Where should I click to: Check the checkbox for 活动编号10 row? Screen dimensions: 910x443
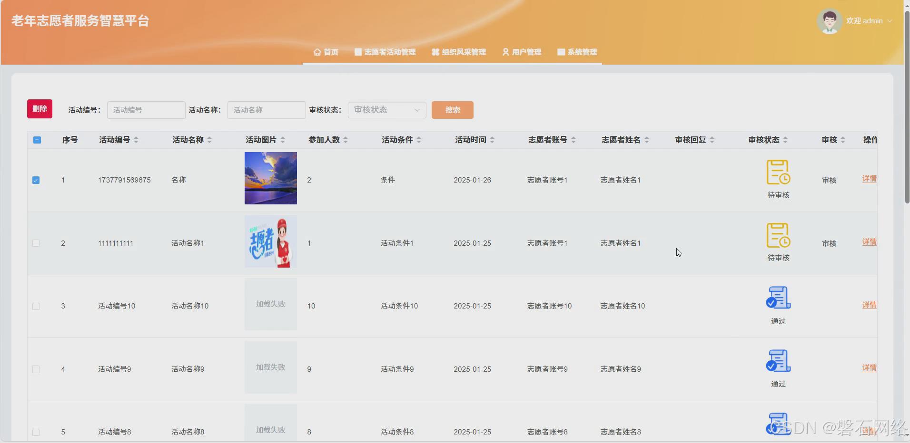tap(36, 306)
